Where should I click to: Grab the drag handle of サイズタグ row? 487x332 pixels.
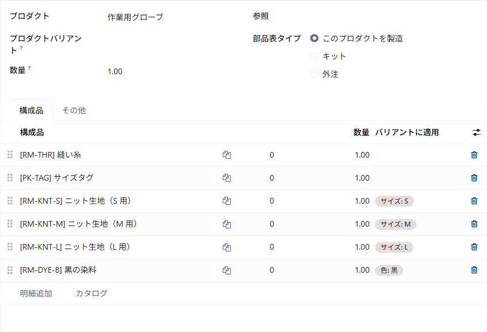(10, 178)
